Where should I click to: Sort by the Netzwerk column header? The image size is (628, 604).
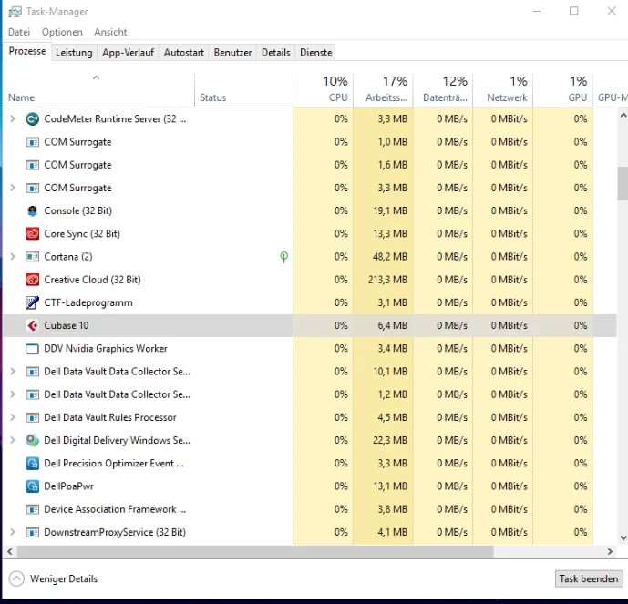(503, 90)
